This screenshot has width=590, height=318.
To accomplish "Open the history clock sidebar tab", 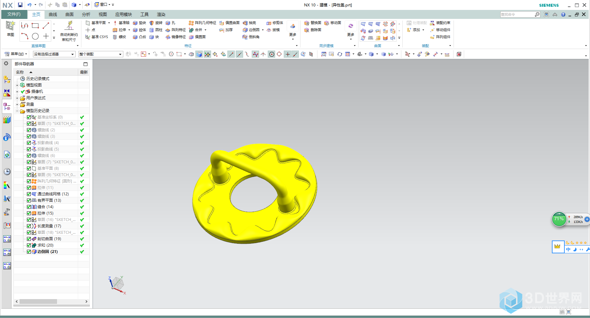I will [7, 172].
